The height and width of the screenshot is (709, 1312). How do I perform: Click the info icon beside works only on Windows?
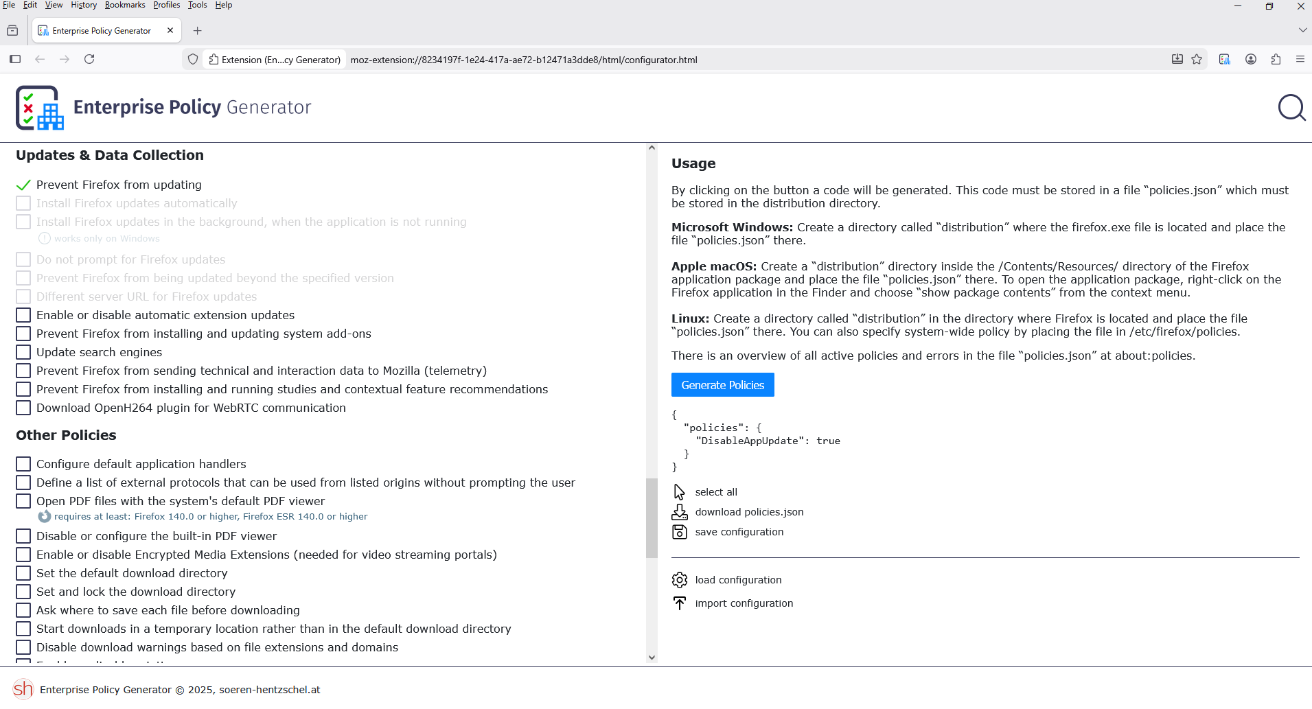tap(45, 239)
